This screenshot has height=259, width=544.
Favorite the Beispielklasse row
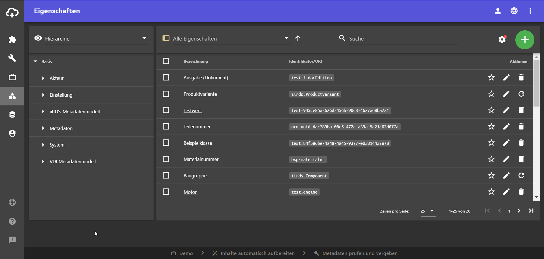click(x=491, y=143)
